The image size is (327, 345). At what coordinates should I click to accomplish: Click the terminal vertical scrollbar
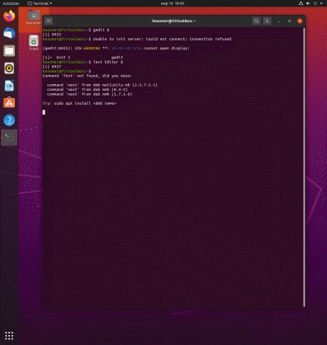click(x=304, y=168)
